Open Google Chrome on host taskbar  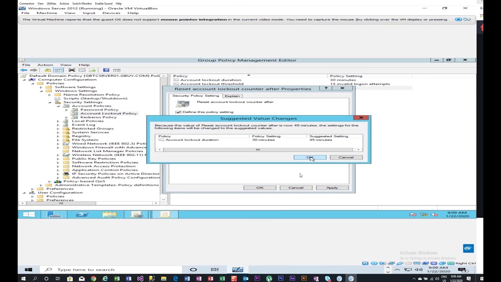[93, 279]
